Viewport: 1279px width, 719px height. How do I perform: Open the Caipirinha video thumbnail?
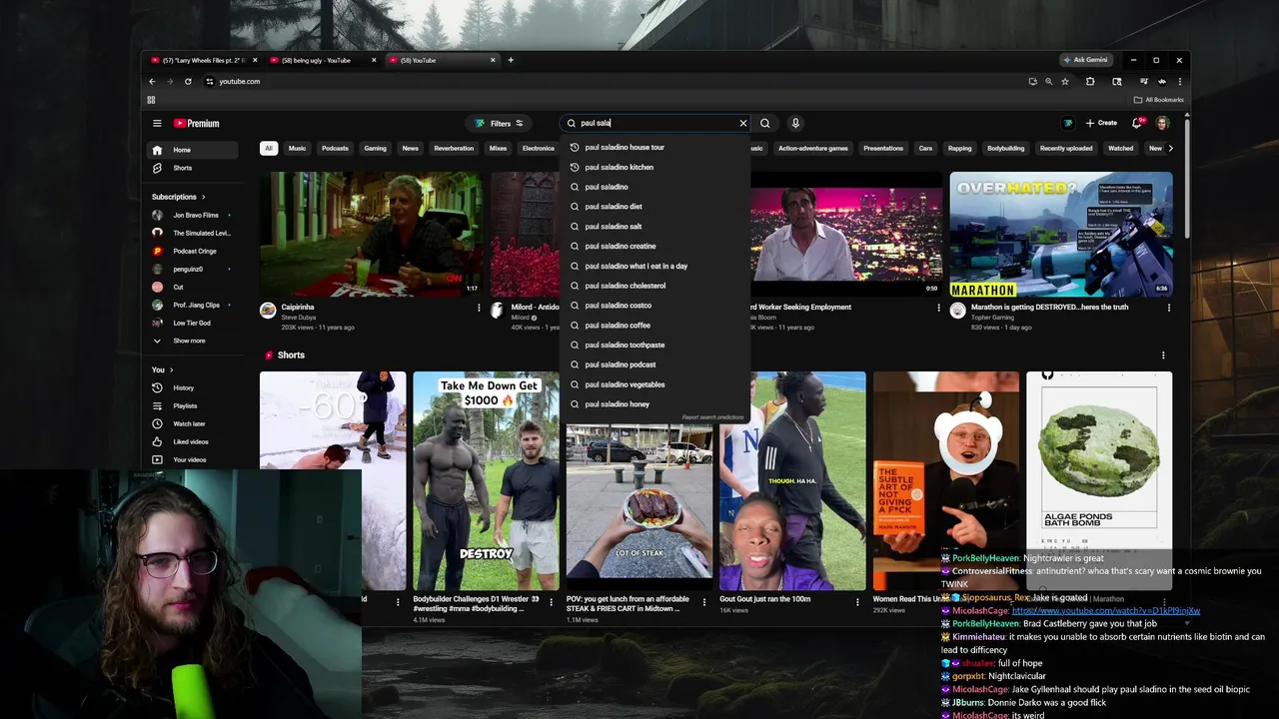pos(371,234)
